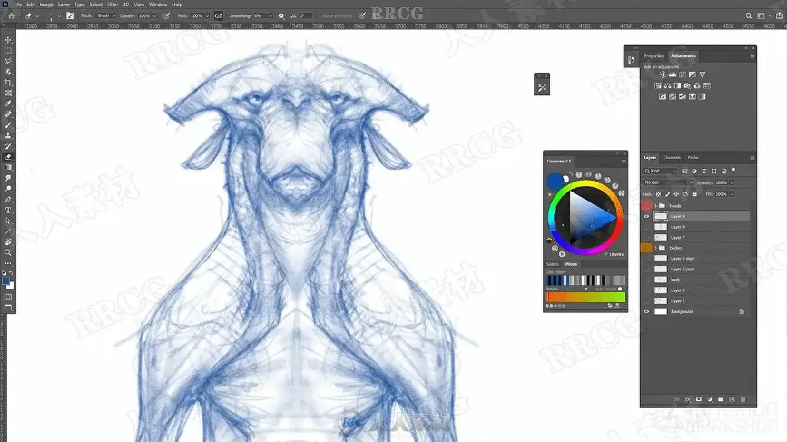Switch to the Properties tab
Viewport: 787px width, 442px height.
point(654,56)
